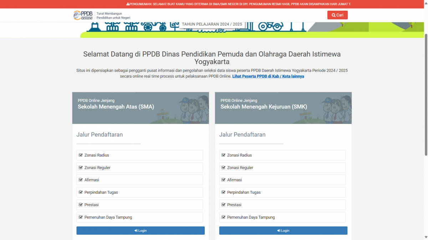Select Pemenuhan Daya Tampung under SMK

(282, 217)
